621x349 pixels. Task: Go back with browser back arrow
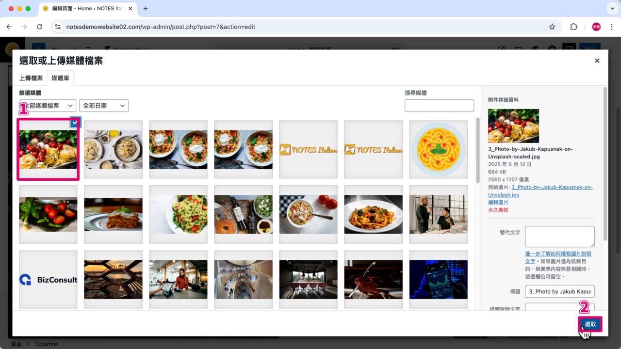click(x=9, y=27)
